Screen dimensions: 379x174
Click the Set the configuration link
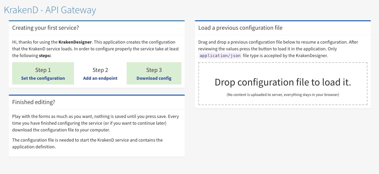43,78
